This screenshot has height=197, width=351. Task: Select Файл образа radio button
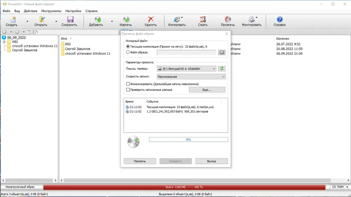tap(128, 52)
